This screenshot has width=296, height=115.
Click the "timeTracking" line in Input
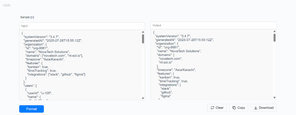point(42,71)
